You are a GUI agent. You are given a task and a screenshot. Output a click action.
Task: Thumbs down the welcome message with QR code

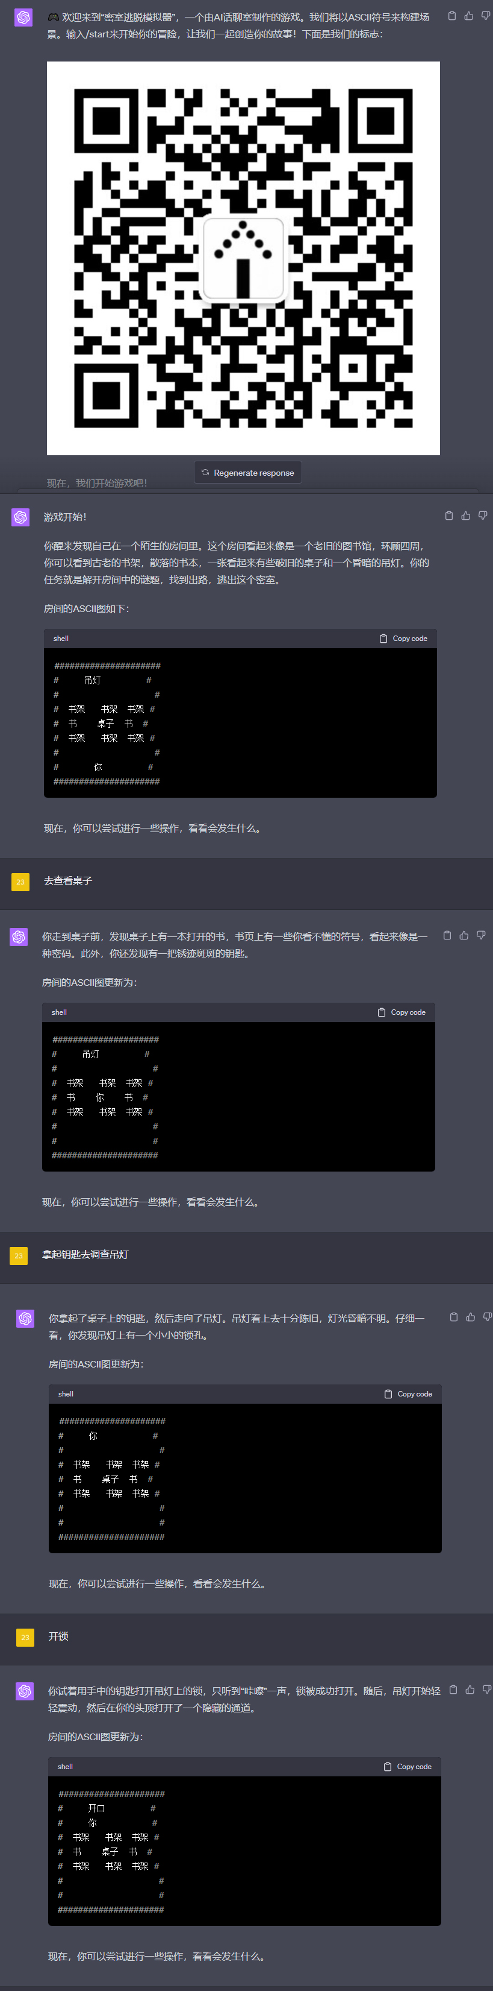(x=485, y=16)
